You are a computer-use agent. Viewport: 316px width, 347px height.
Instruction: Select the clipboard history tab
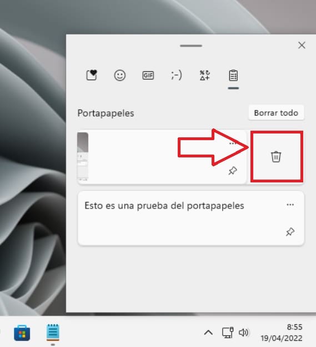point(233,76)
